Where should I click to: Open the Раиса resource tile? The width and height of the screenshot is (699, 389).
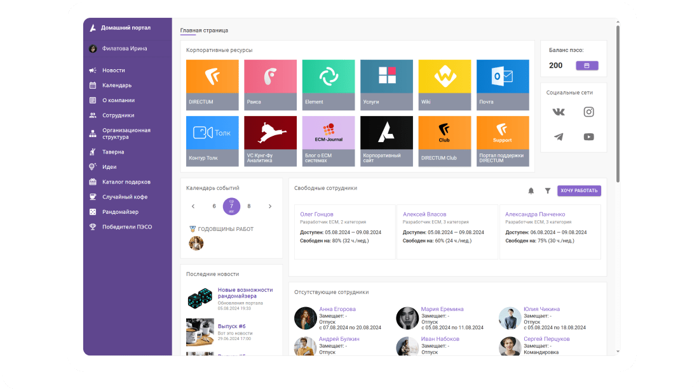click(270, 85)
